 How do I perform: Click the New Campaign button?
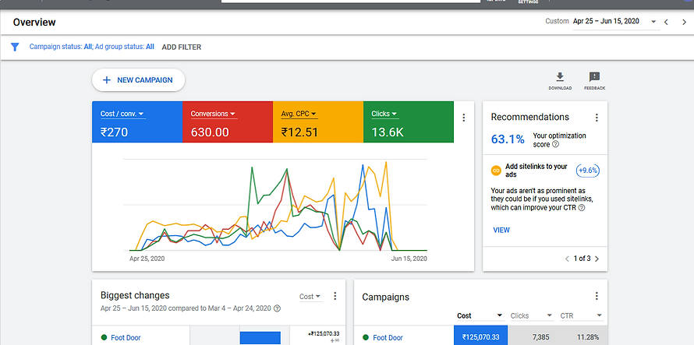coord(138,79)
